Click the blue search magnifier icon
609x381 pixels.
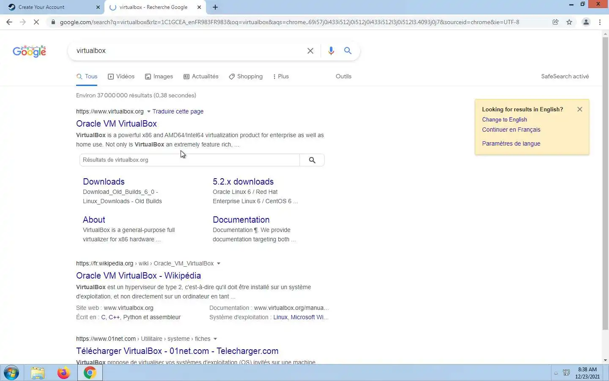tap(348, 51)
